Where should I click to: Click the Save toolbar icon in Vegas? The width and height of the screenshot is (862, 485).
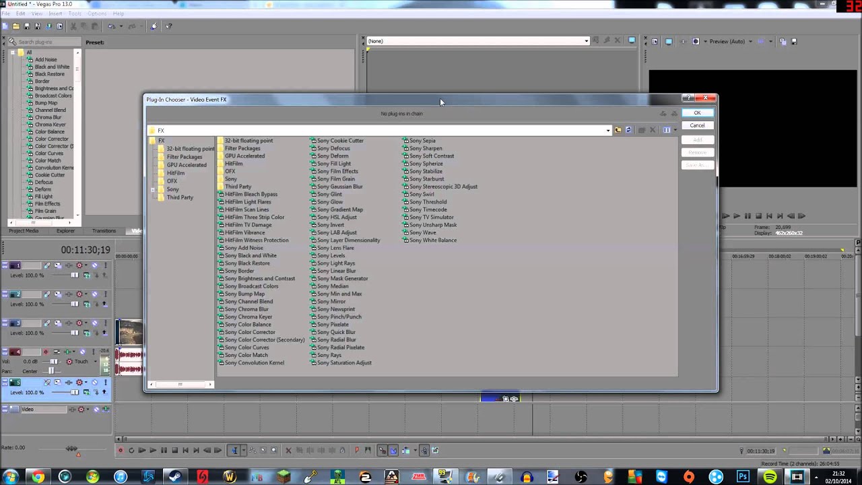[27, 26]
